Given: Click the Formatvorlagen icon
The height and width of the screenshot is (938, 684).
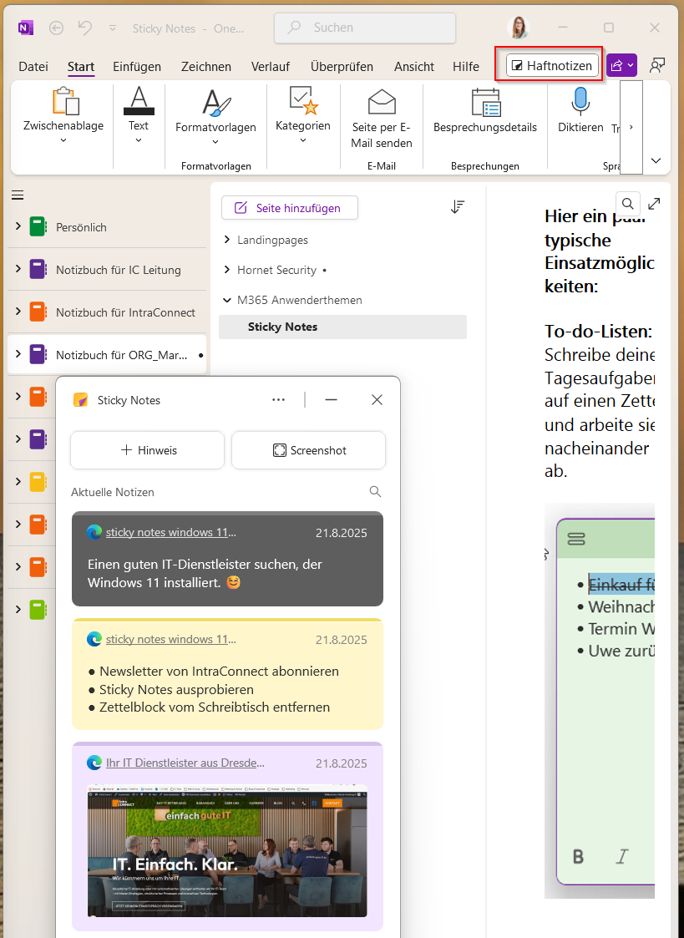Looking at the screenshot, I should pos(215,104).
